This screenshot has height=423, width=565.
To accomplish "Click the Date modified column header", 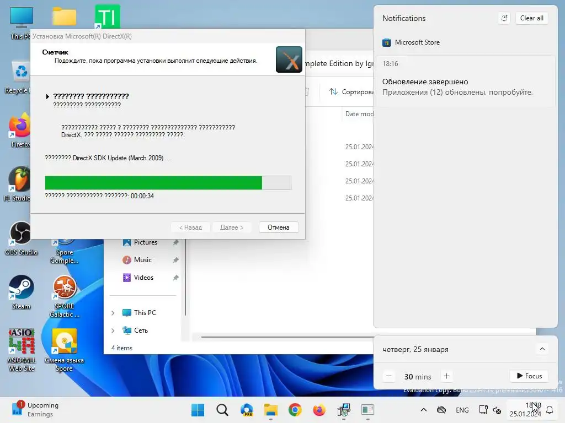I will click(359, 114).
